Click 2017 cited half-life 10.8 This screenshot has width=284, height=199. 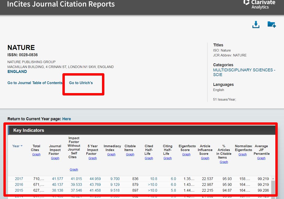coord(154,179)
